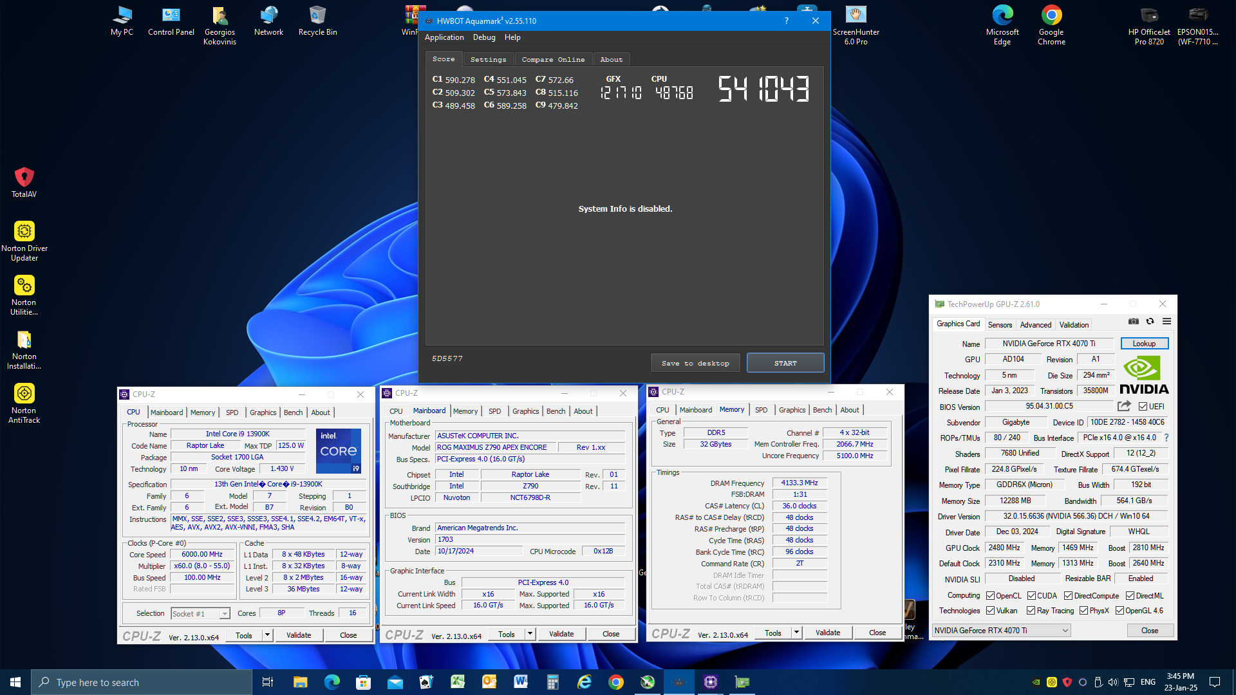Click the BIOS share/export arrow icon in GPU-Z
Screen dimensions: 1236x695
click(x=1124, y=406)
